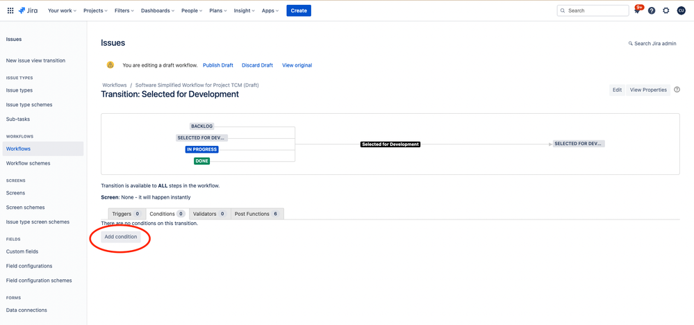Click the destination SELECTED FOR DEV status lozenge

point(579,144)
